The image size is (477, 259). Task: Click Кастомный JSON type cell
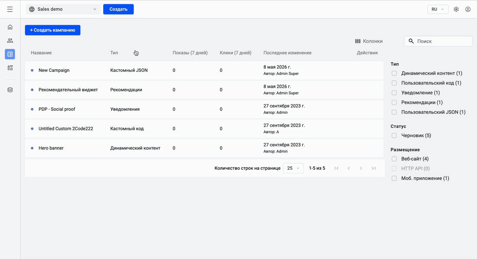(x=129, y=70)
